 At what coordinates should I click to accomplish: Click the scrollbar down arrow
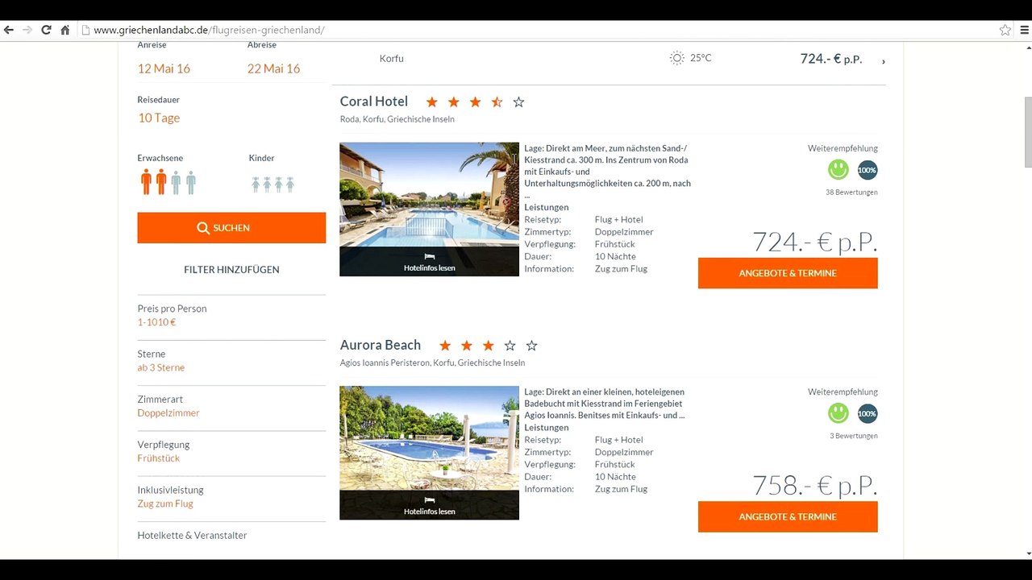coord(1027,553)
